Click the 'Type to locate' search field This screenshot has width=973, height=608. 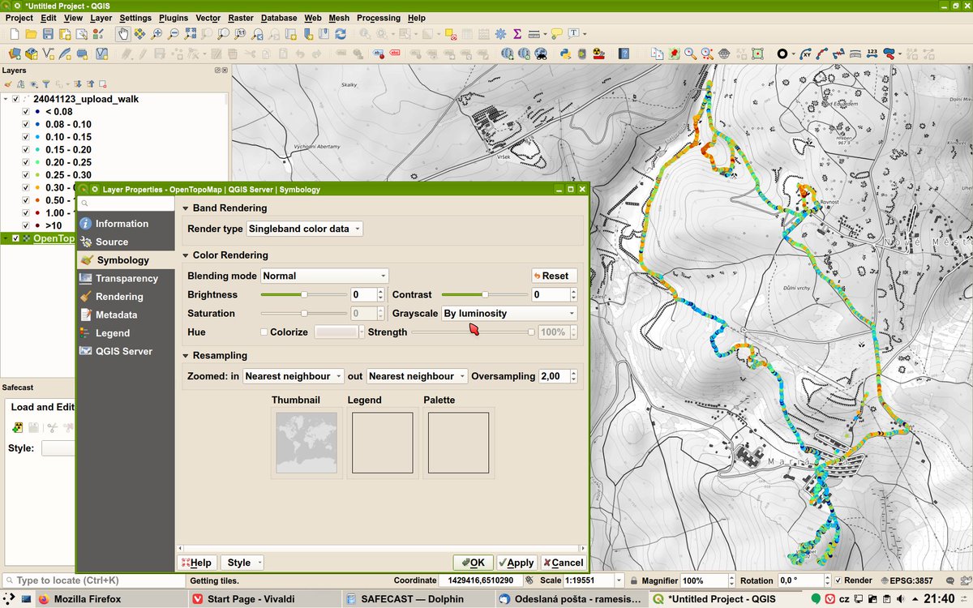(93, 580)
